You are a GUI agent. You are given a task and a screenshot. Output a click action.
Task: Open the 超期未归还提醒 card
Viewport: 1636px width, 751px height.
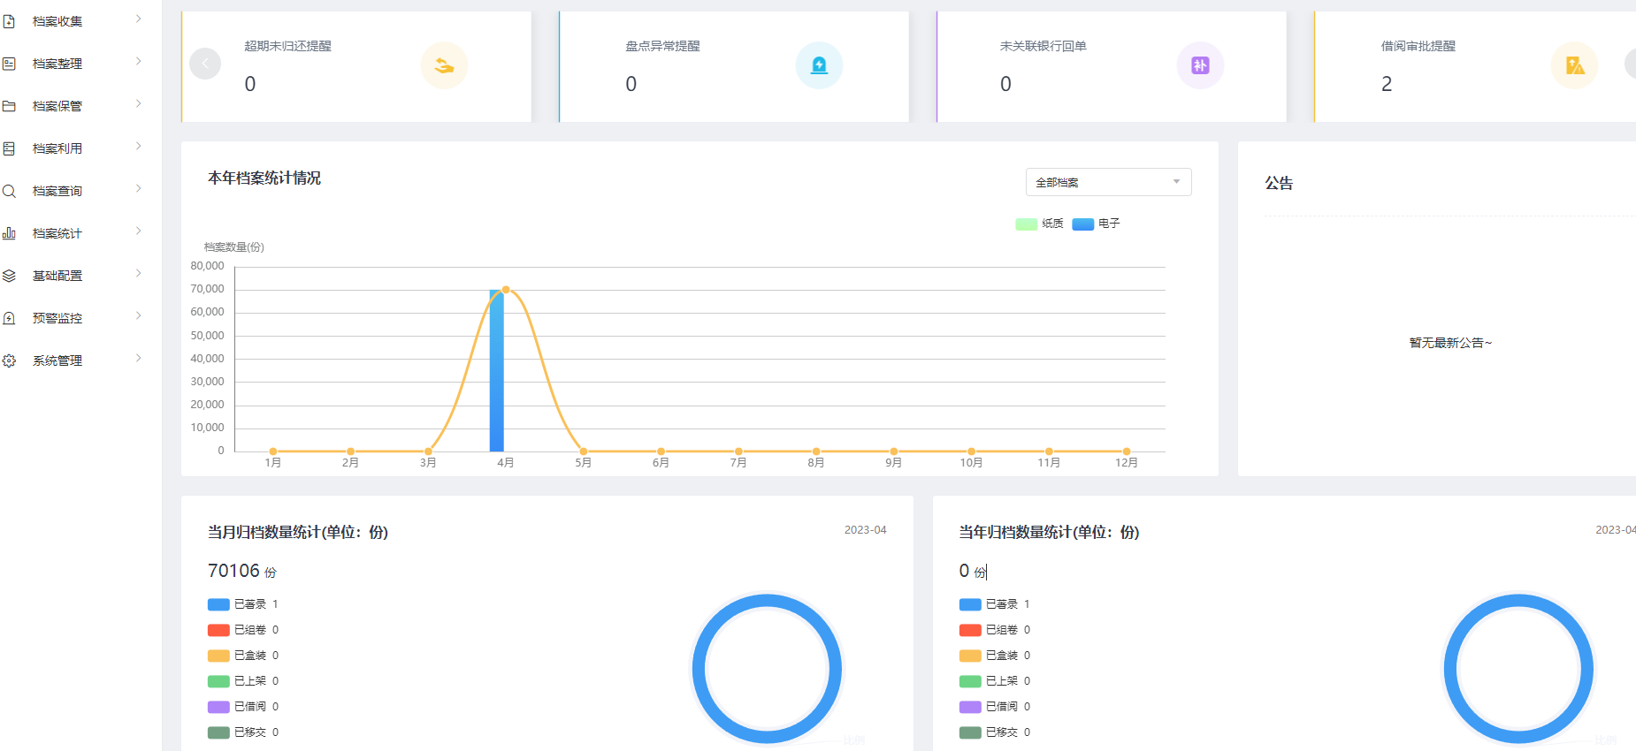(x=356, y=66)
